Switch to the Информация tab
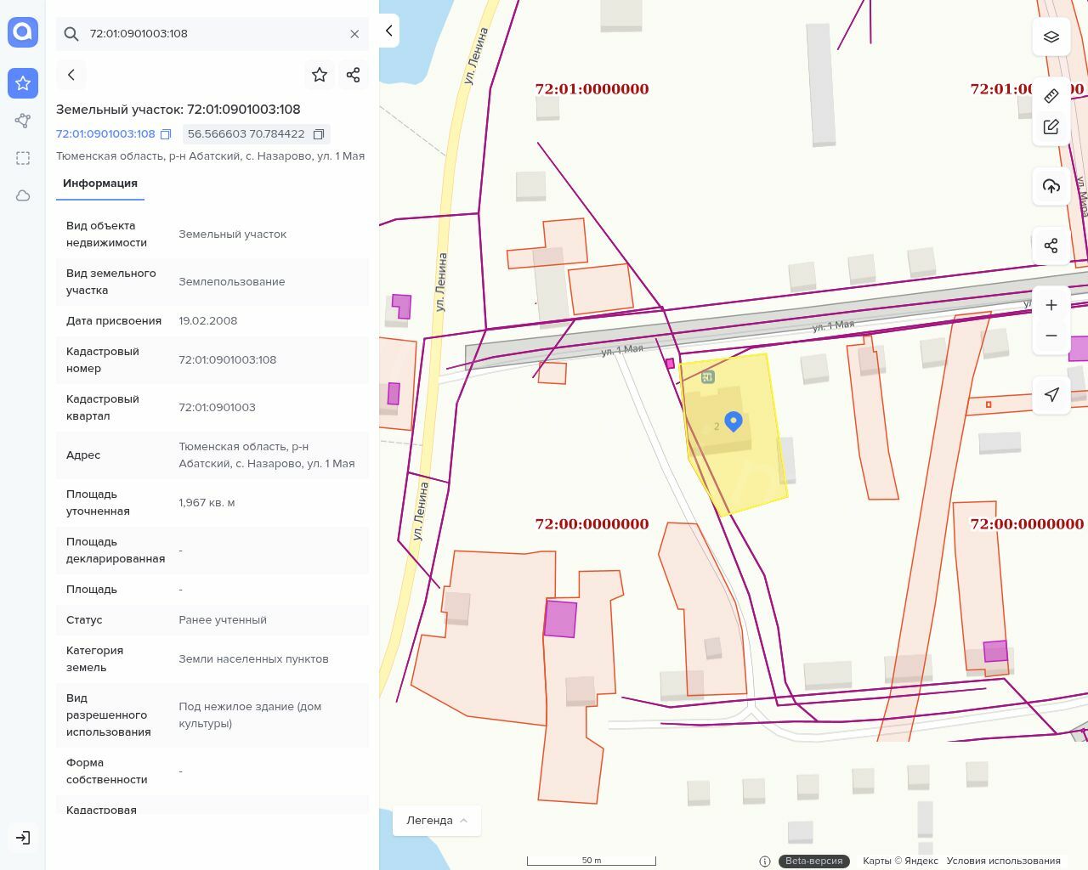 coord(100,184)
